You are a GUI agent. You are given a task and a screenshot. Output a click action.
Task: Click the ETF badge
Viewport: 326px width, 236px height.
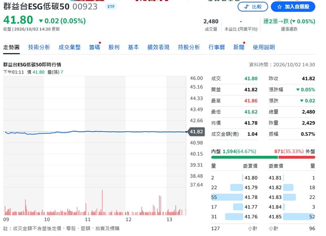click(111, 7)
